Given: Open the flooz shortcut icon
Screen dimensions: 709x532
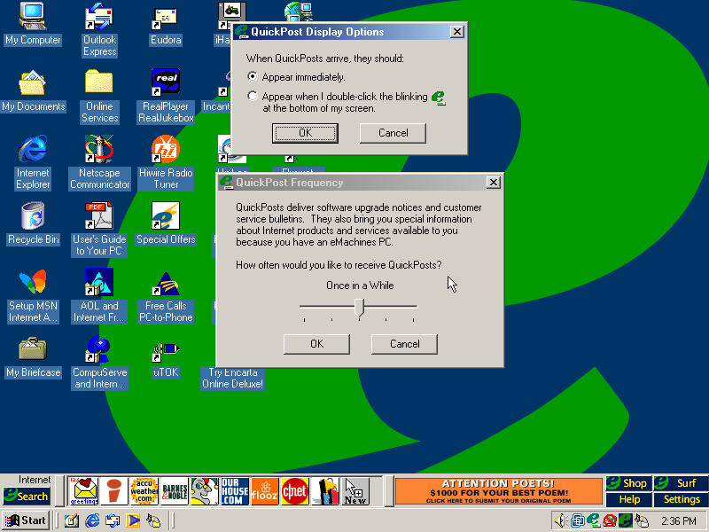Looking at the screenshot, I should [x=265, y=490].
